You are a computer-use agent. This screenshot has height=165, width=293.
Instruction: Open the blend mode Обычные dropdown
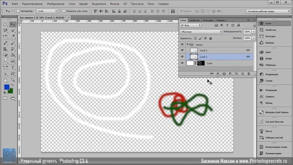point(201,32)
